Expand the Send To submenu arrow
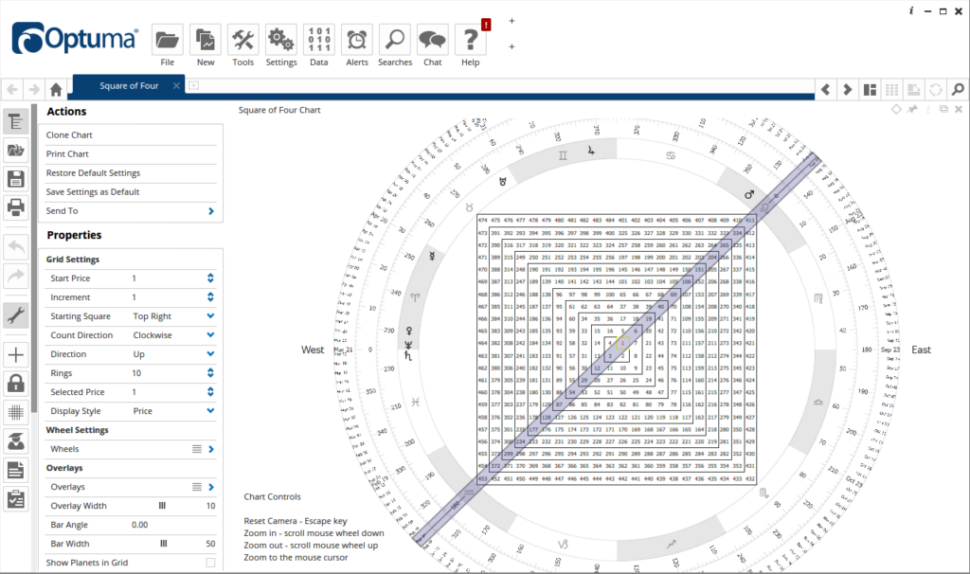Viewport: 970px width, 574px height. (211, 211)
